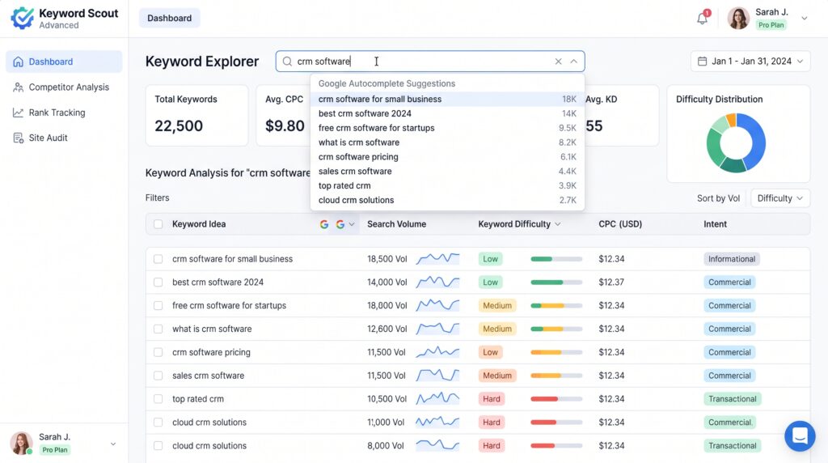828x463 pixels.
Task: Expand the Difficulty sort dropdown
Action: coord(780,198)
